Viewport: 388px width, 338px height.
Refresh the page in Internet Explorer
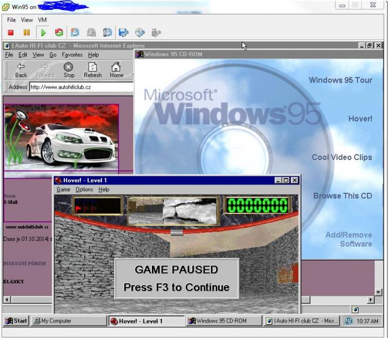pyautogui.click(x=93, y=70)
